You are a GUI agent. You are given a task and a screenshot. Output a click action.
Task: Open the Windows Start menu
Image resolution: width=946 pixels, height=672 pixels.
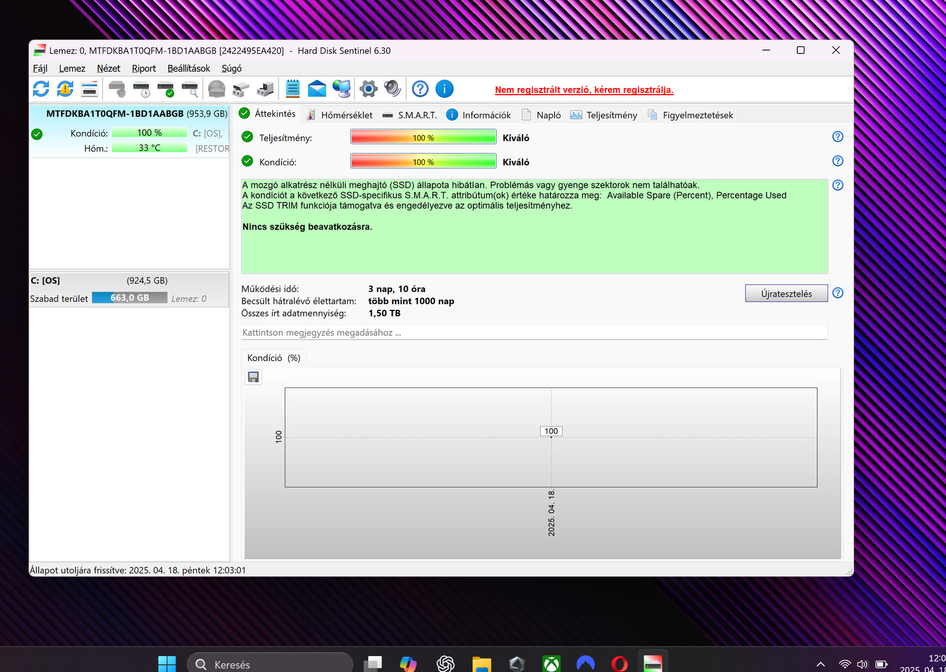167,664
